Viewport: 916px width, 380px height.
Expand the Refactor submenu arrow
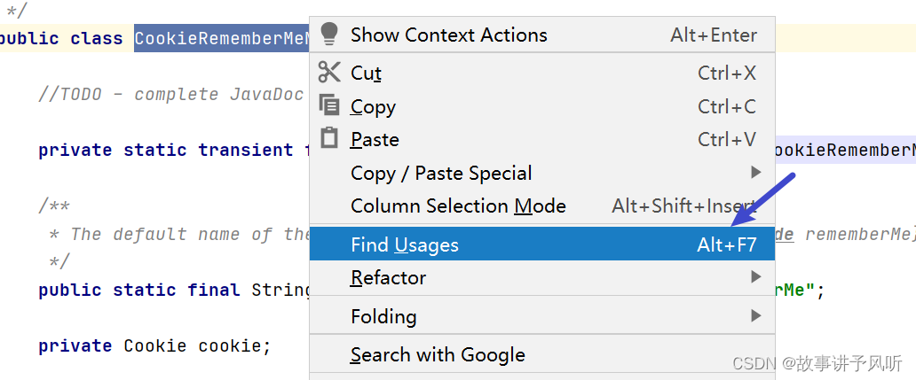[756, 277]
